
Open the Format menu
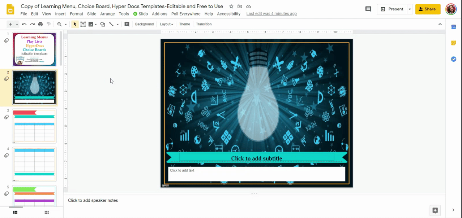click(x=76, y=14)
